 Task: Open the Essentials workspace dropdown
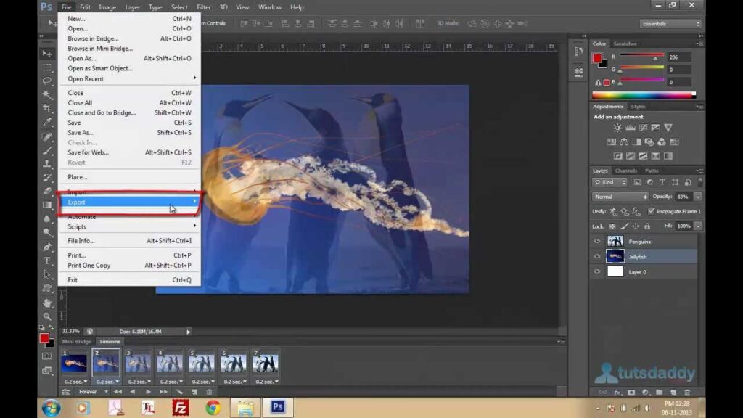click(670, 23)
